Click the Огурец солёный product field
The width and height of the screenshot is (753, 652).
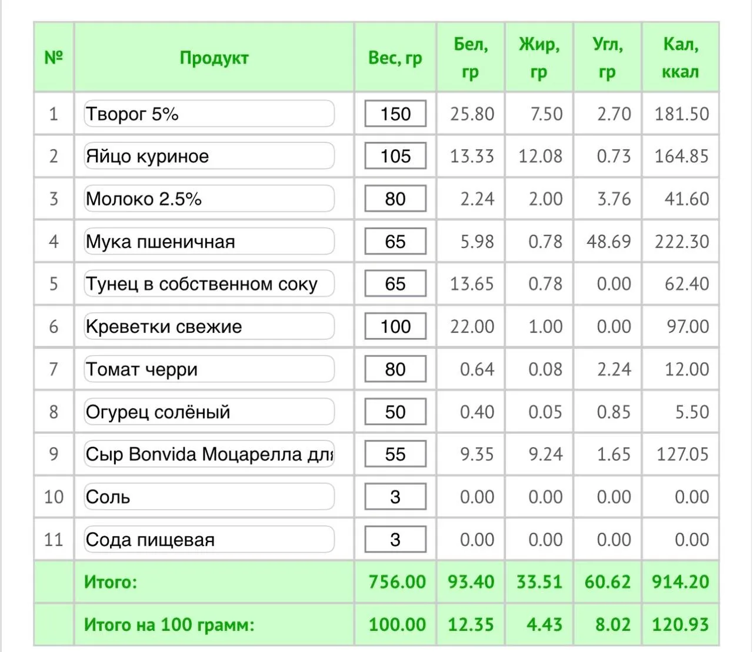point(209,412)
